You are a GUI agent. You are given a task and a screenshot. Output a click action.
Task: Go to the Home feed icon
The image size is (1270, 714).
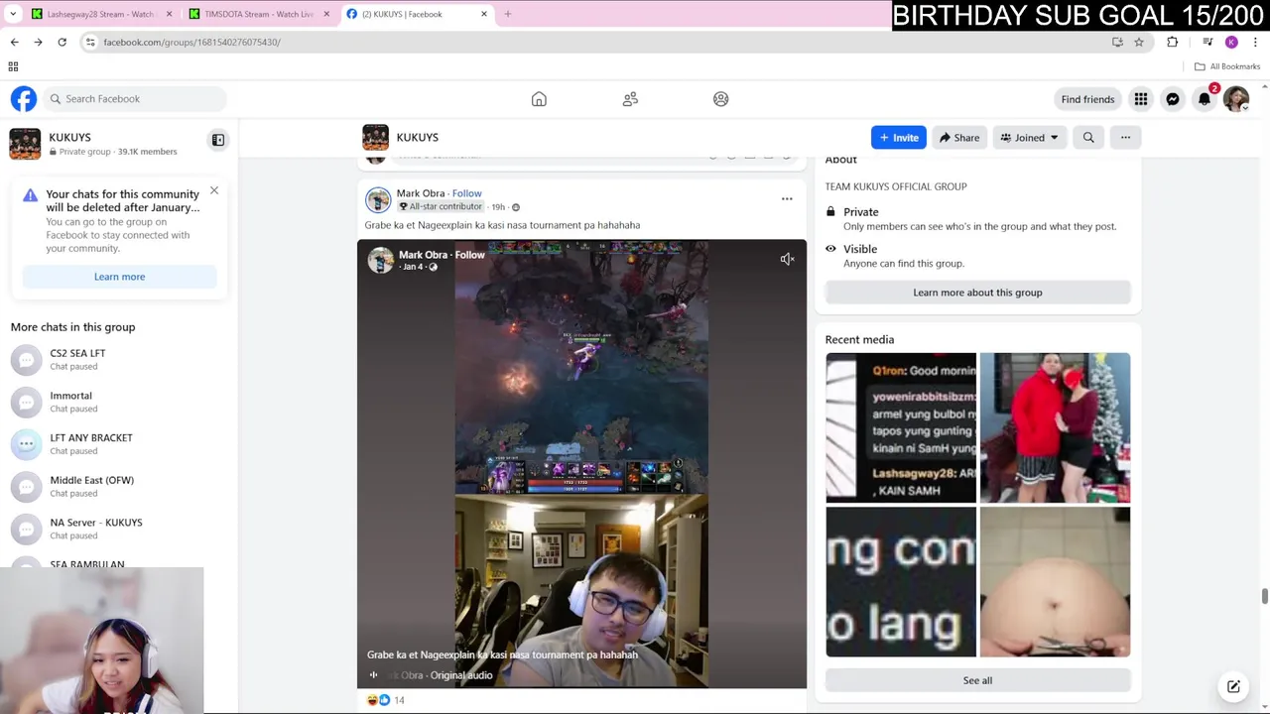click(539, 99)
